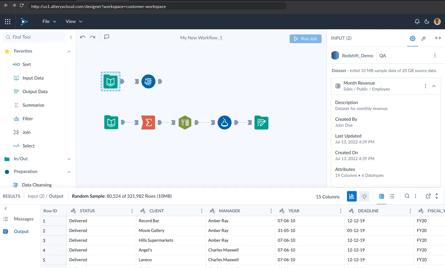The width and height of the screenshot is (445, 268).
Task: Select the 'Charles Maxwell' cell in row 4
Action: click(x=240, y=250)
